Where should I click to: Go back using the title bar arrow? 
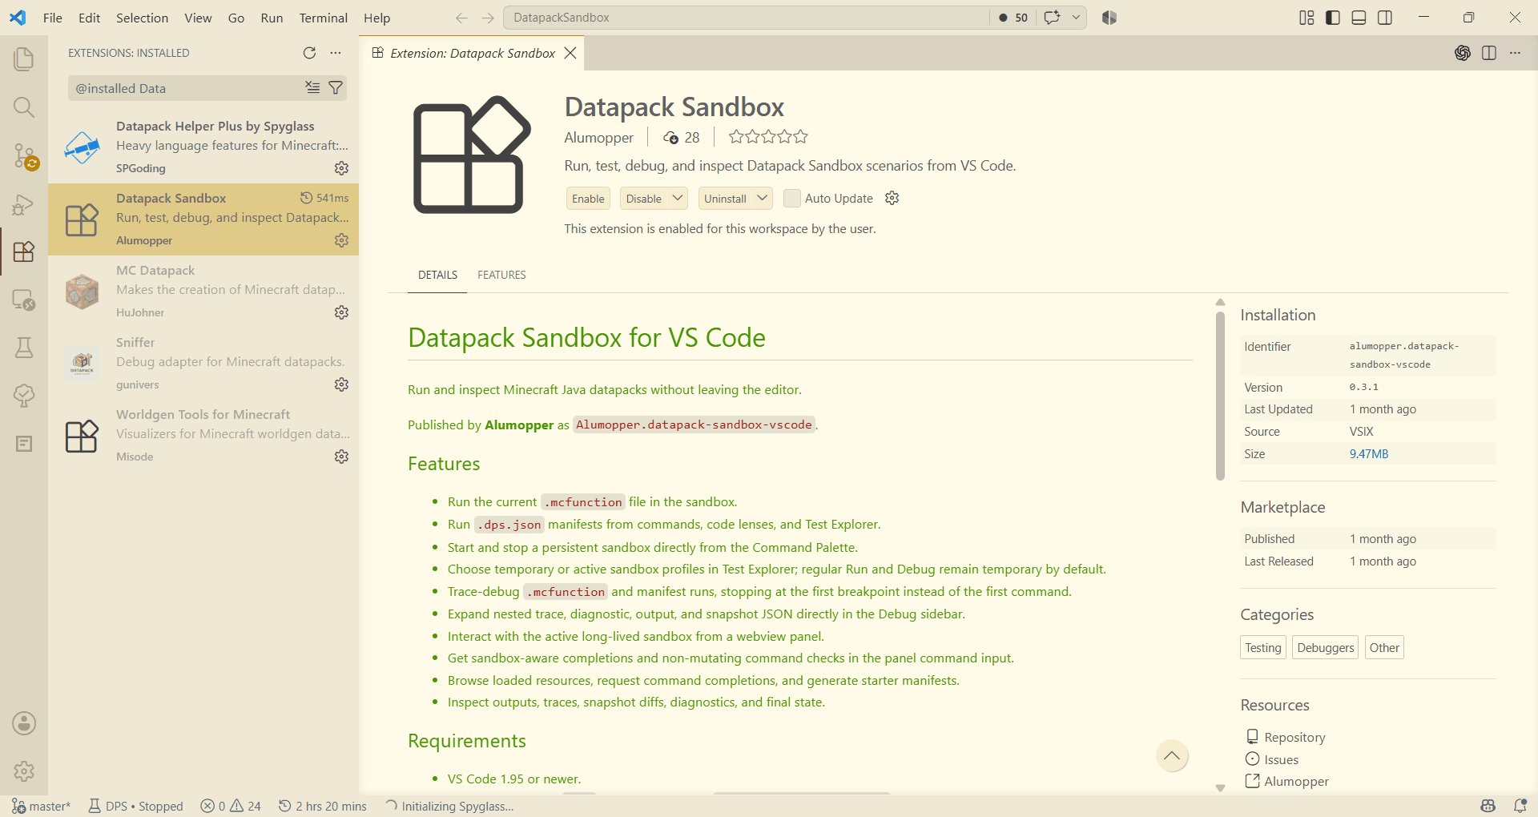coord(461,18)
